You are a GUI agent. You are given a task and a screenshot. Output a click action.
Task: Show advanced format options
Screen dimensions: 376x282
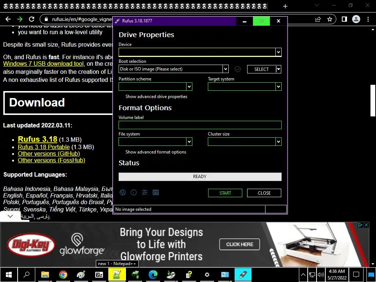pyautogui.click(x=156, y=152)
